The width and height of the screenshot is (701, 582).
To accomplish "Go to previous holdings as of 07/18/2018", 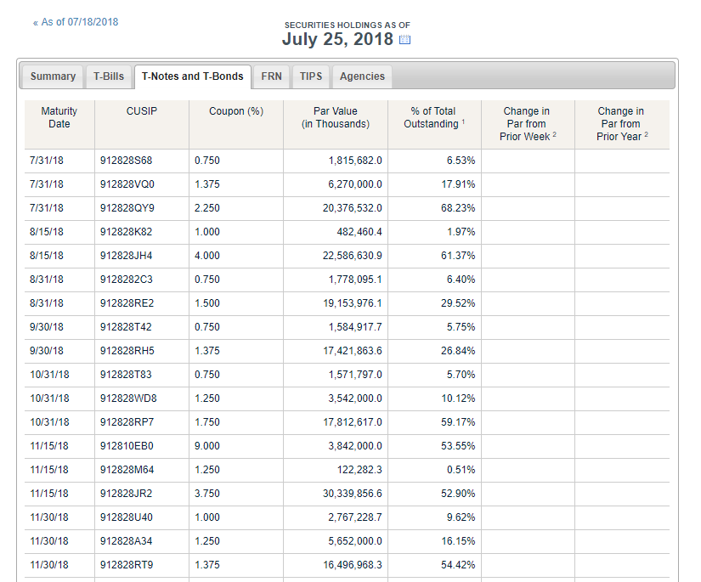I will (76, 22).
